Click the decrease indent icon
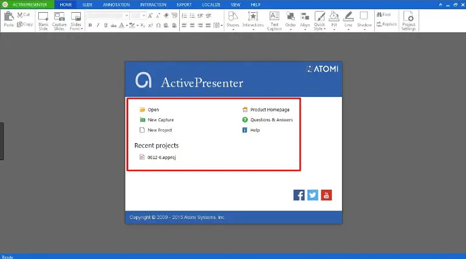Image resolution: width=466 pixels, height=259 pixels. coord(200,15)
